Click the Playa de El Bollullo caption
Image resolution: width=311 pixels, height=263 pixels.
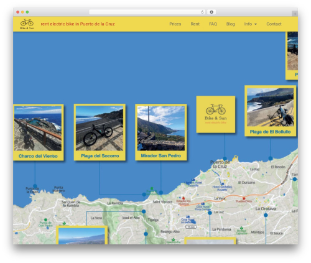[x=270, y=132]
